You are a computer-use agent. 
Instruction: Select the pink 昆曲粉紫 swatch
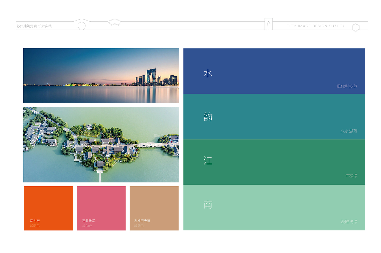tap(101, 208)
